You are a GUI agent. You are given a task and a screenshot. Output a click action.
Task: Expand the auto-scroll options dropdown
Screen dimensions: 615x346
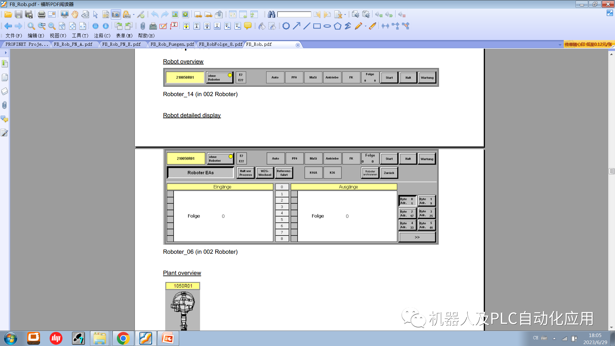345,15
